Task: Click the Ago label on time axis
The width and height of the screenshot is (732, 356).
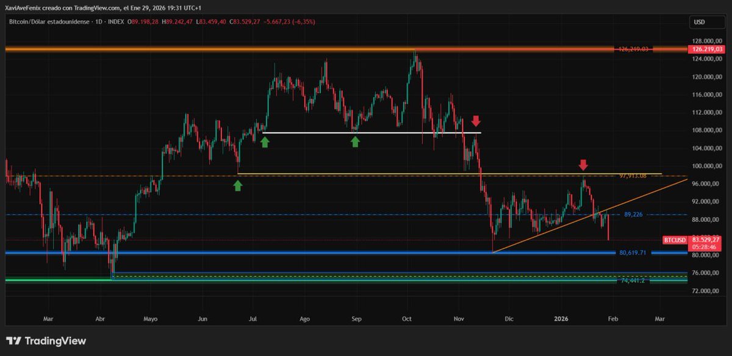Action: pos(305,318)
